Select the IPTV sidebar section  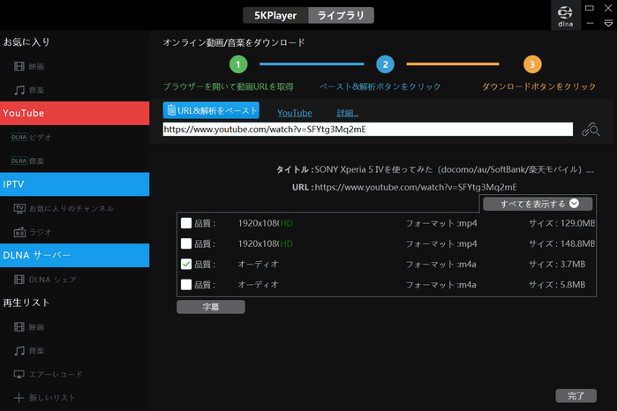tap(75, 184)
